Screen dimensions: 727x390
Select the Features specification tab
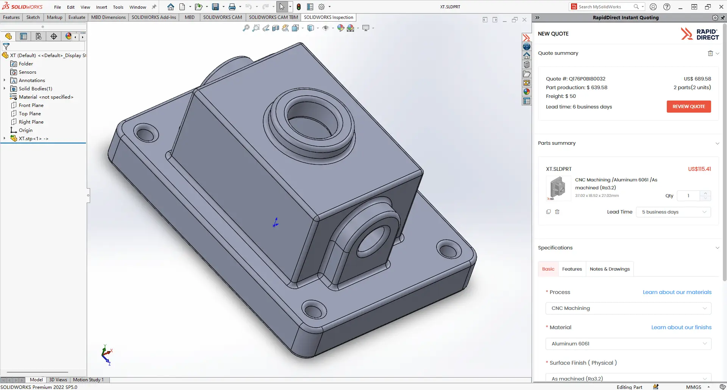(x=572, y=269)
